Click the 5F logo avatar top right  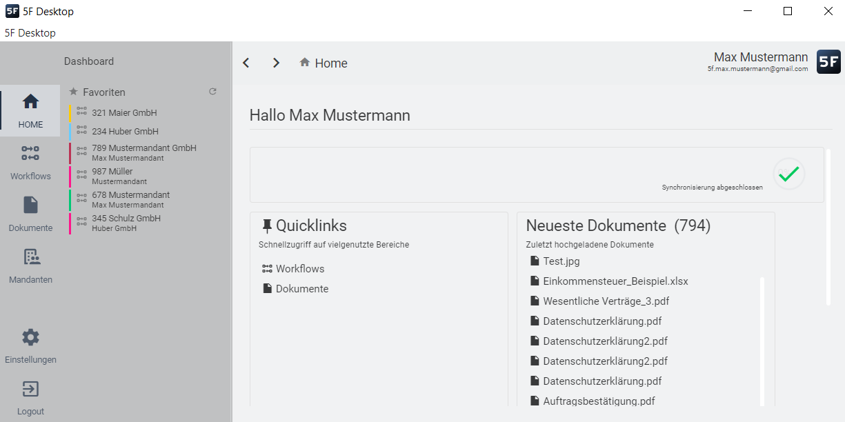pyautogui.click(x=828, y=61)
